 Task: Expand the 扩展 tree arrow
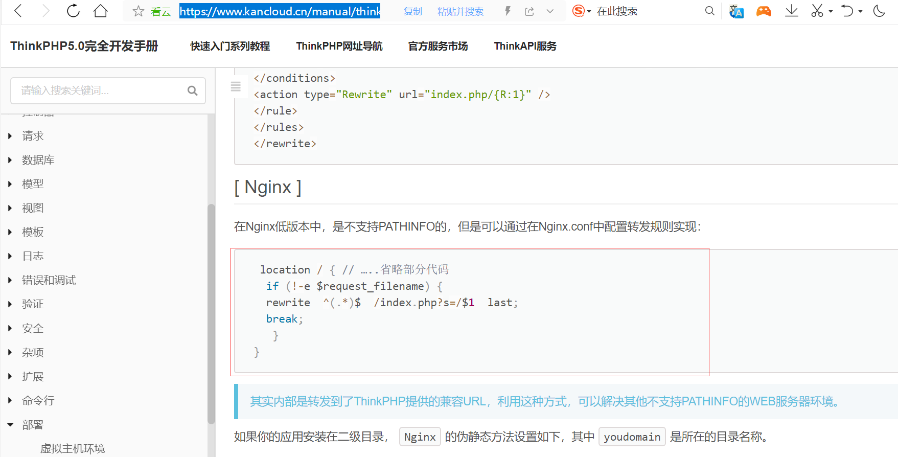[x=10, y=376]
